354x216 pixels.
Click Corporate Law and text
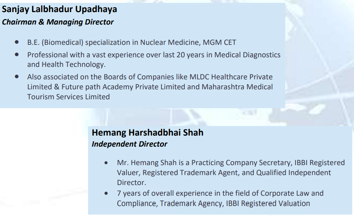click(x=292, y=194)
